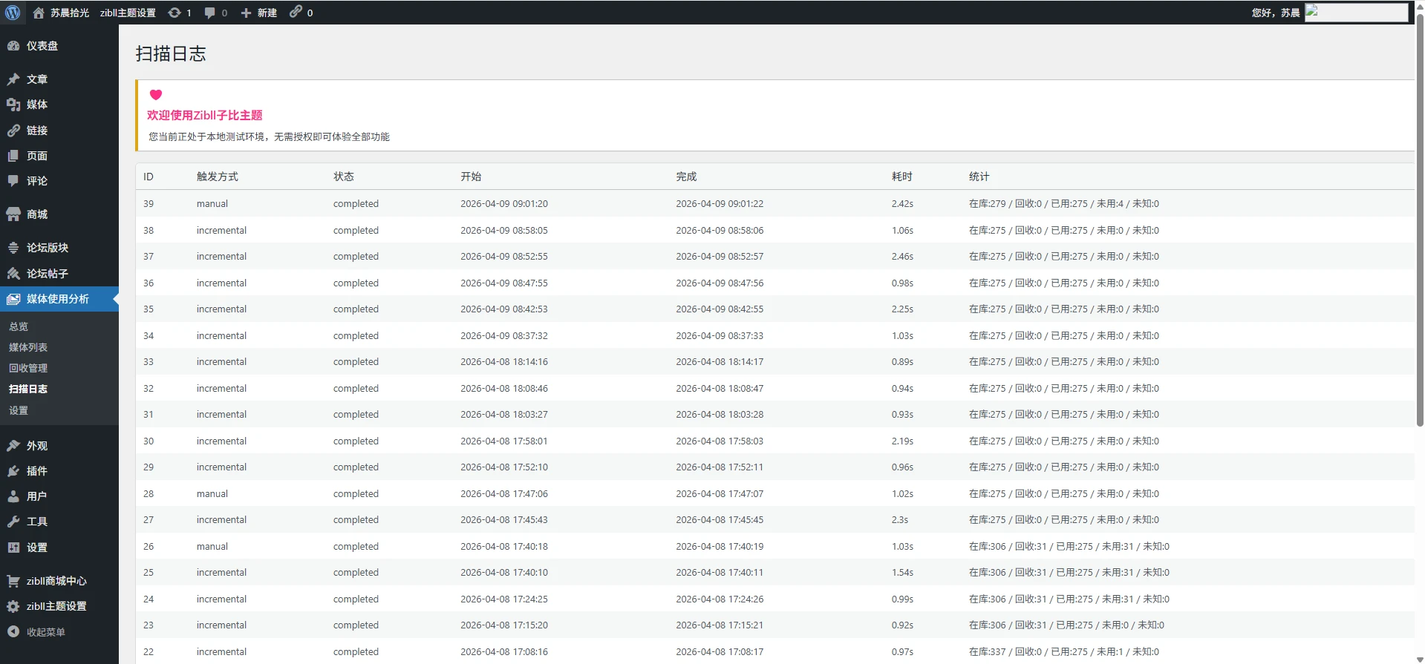The width and height of the screenshot is (1425, 664).
Task: Select 回收管理 submenu item
Action: coord(28,368)
